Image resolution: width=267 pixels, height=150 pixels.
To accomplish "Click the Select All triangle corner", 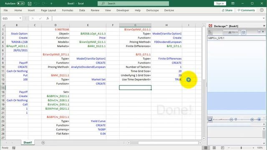I will click(x=3, y=25).
